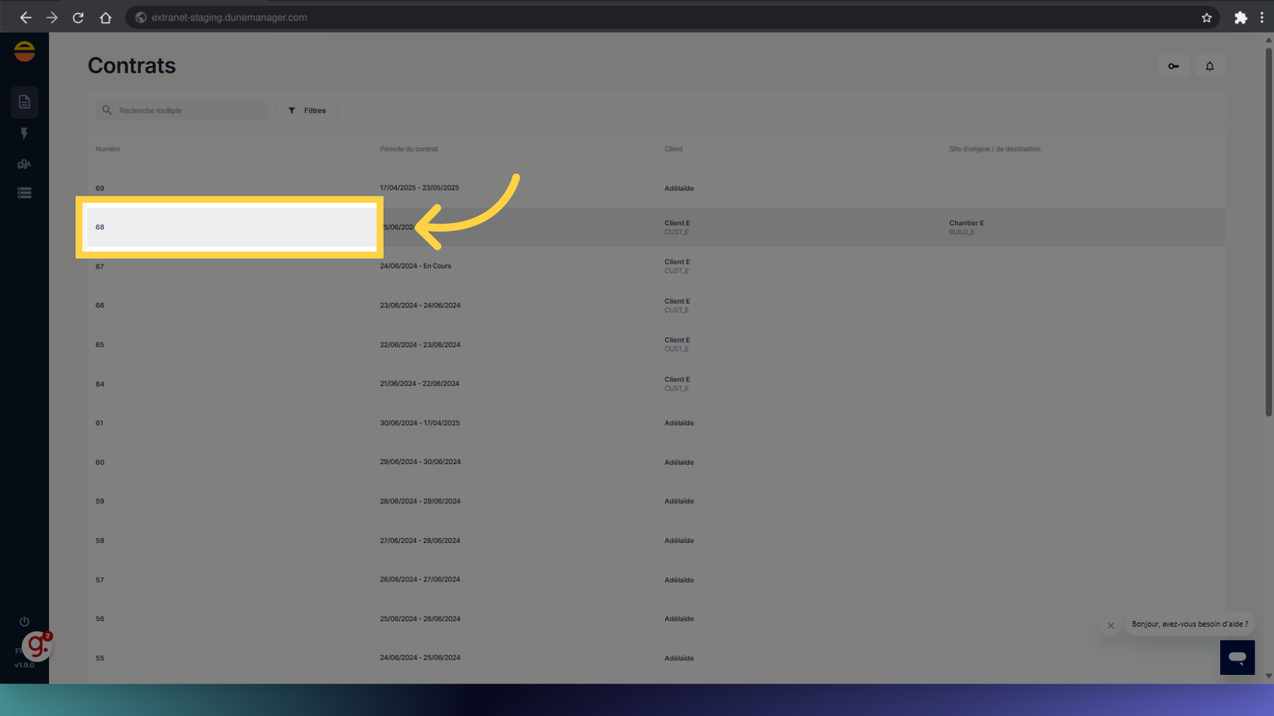Click the key icon button in header
This screenshot has width=1274, height=716.
tap(1173, 66)
